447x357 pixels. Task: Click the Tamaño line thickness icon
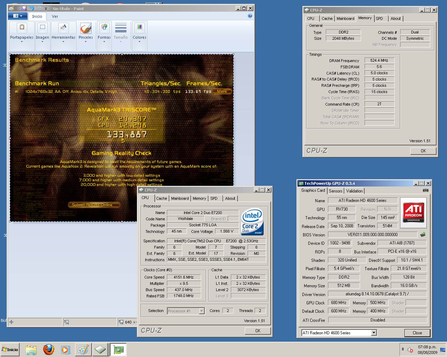tap(120, 28)
